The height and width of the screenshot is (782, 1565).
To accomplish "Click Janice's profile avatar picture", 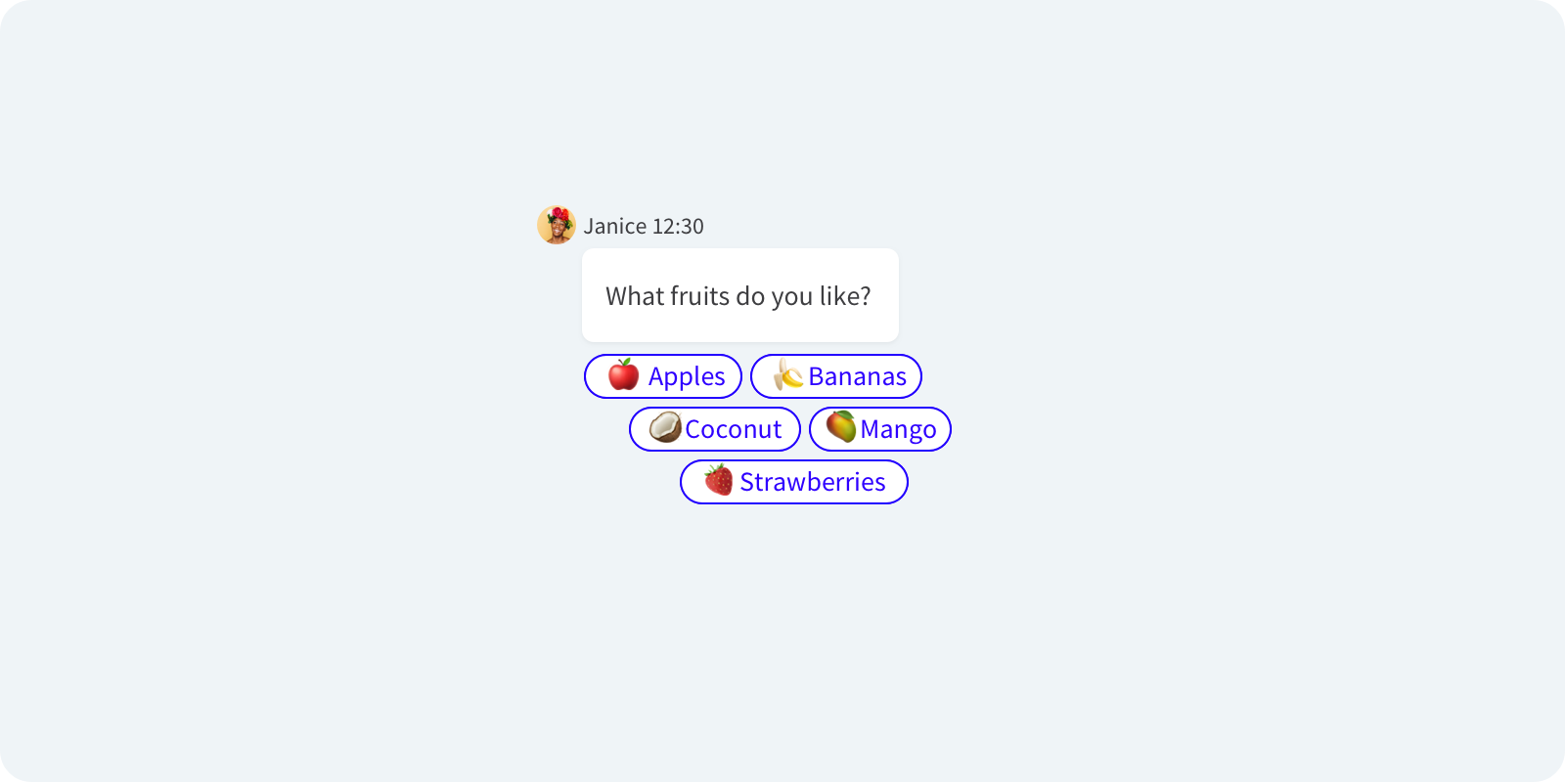I will click(x=557, y=225).
